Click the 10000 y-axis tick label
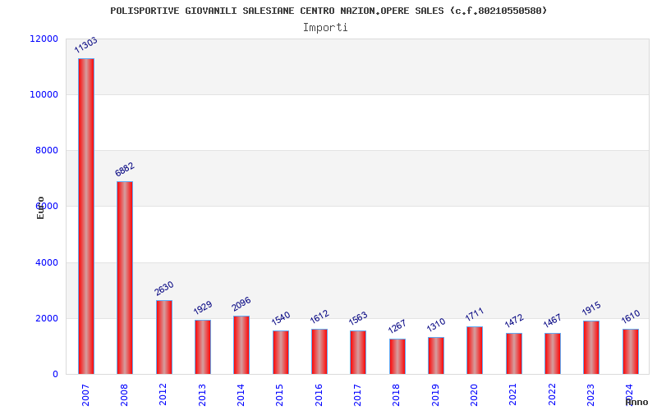 [44, 94]
